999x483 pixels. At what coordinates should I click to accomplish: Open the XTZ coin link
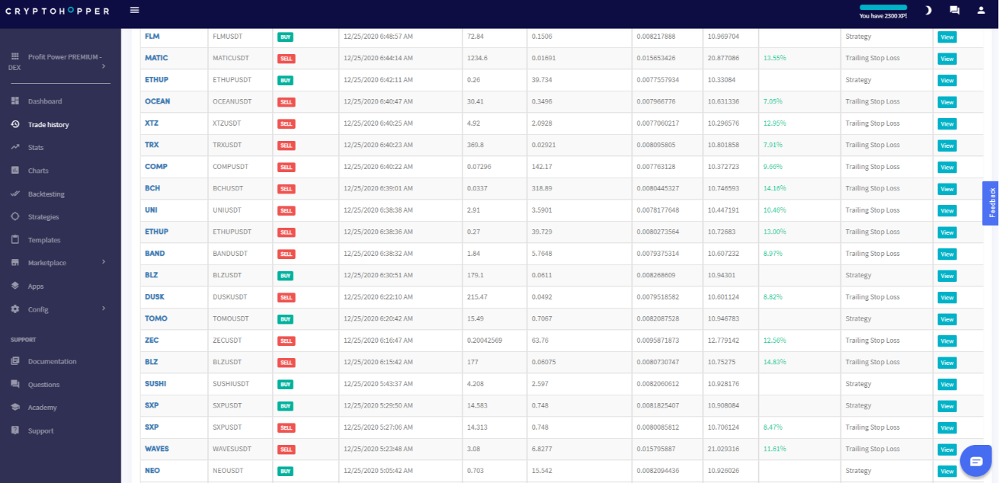(x=152, y=123)
